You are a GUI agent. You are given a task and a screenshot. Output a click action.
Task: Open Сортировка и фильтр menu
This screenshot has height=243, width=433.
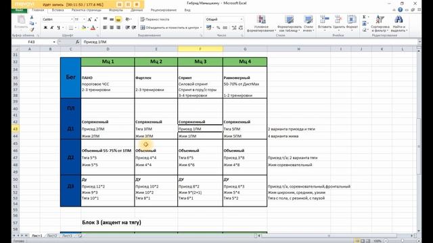[380, 24]
